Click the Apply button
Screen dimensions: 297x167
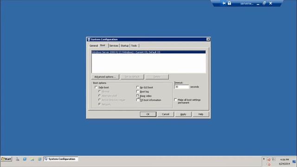(x=183, y=114)
